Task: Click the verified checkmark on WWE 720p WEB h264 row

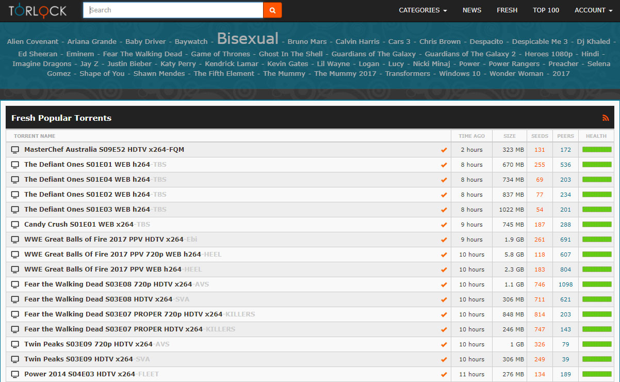Action: point(444,255)
